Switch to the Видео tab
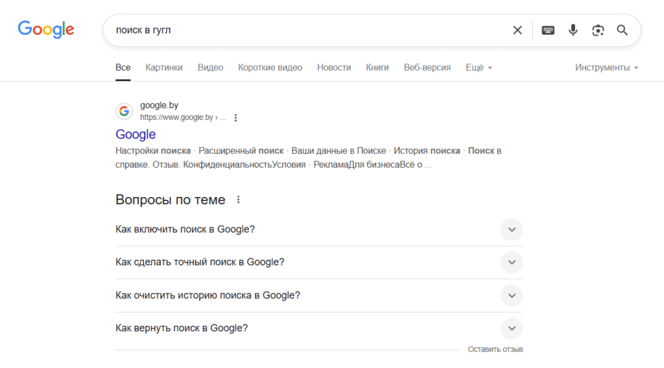664x368 pixels. click(211, 67)
